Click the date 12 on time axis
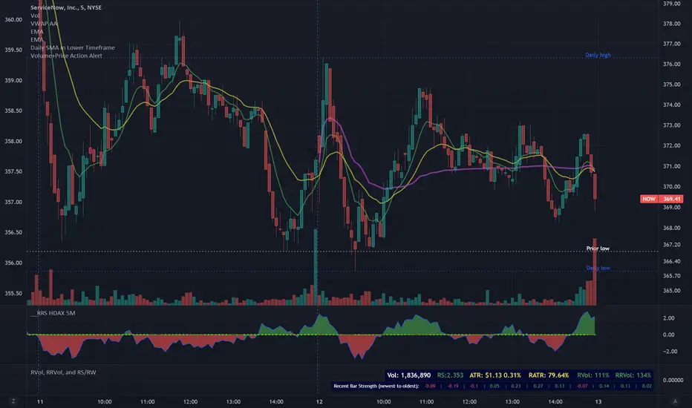 (x=319, y=401)
